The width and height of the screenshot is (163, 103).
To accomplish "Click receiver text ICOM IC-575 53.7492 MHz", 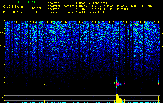I will tap(104, 9).
